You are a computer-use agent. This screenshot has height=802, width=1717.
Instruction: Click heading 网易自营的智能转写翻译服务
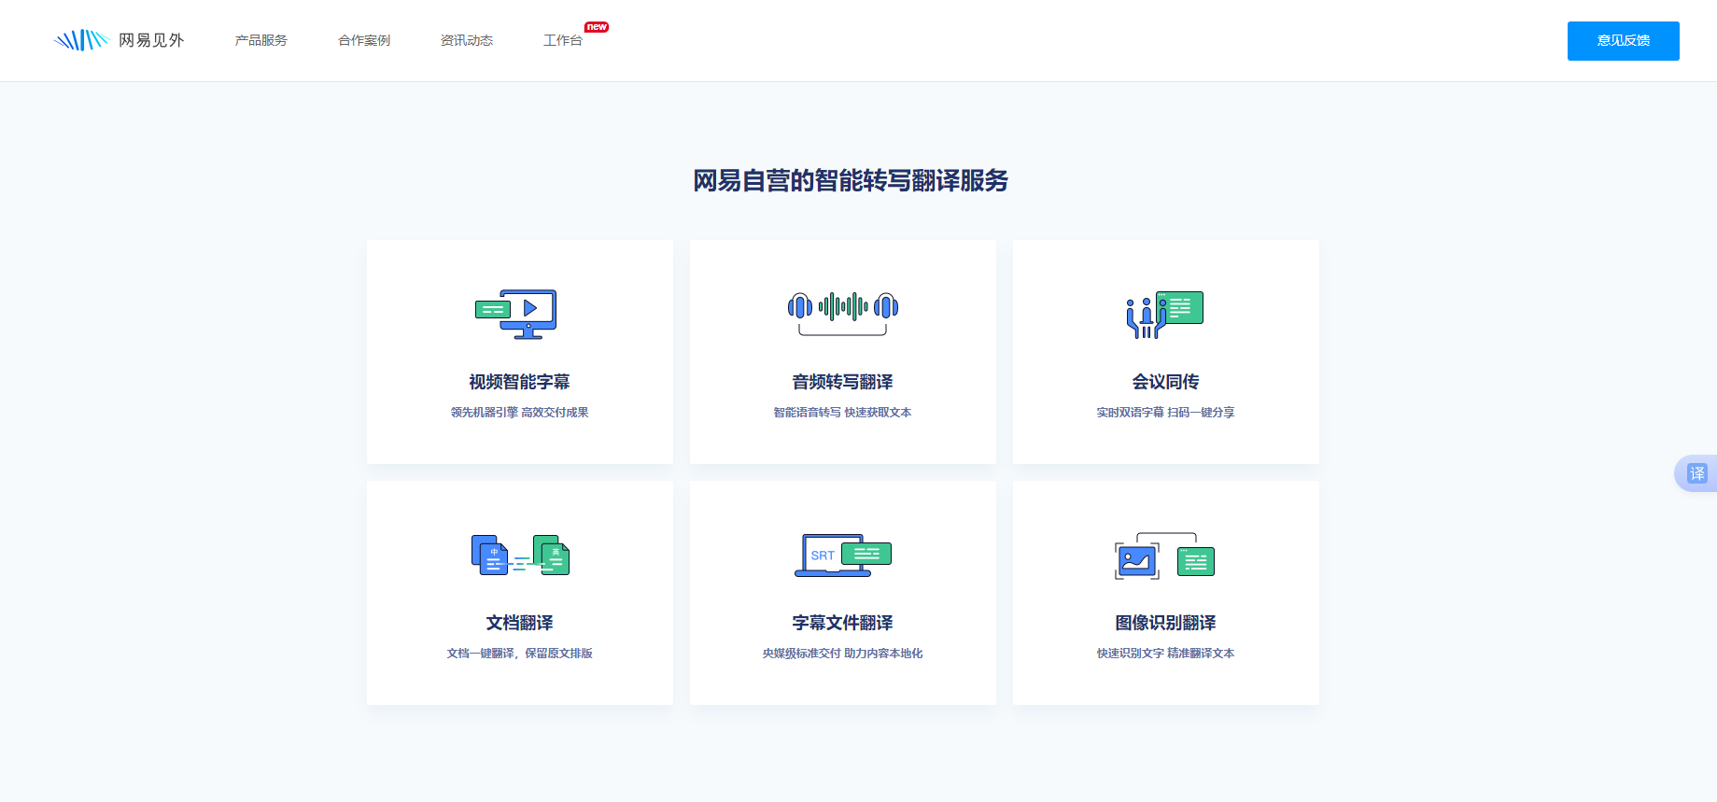point(851,180)
